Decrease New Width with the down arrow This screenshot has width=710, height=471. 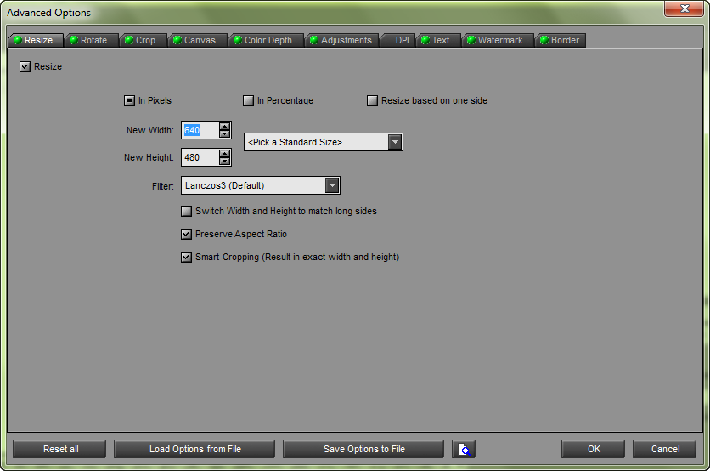(224, 134)
